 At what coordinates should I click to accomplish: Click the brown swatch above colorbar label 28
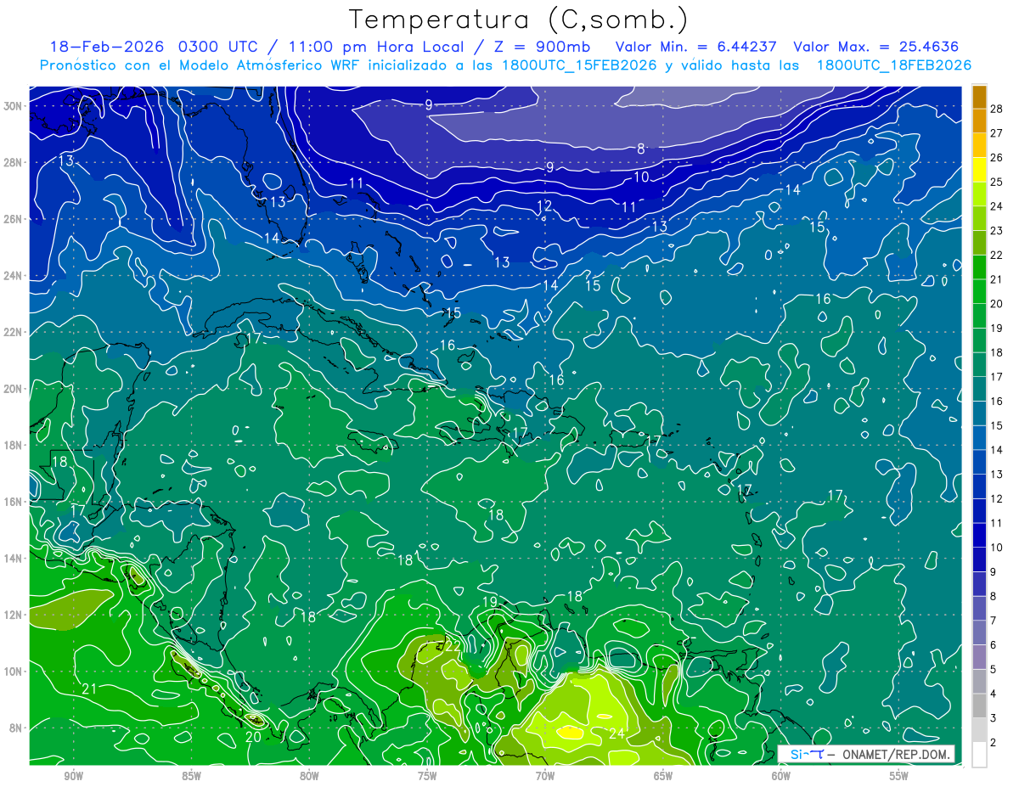pyautogui.click(x=979, y=97)
